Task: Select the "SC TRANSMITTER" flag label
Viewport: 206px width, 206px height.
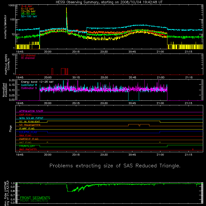Action: [x=30, y=125]
